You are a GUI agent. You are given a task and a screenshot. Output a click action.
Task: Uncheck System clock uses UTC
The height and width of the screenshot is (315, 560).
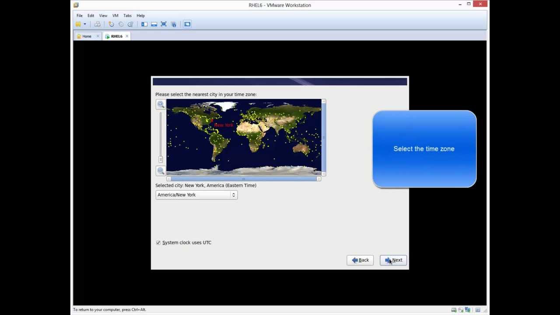(158, 242)
